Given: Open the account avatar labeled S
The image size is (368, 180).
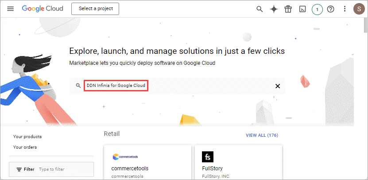Looking at the screenshot, I should (x=359, y=9).
